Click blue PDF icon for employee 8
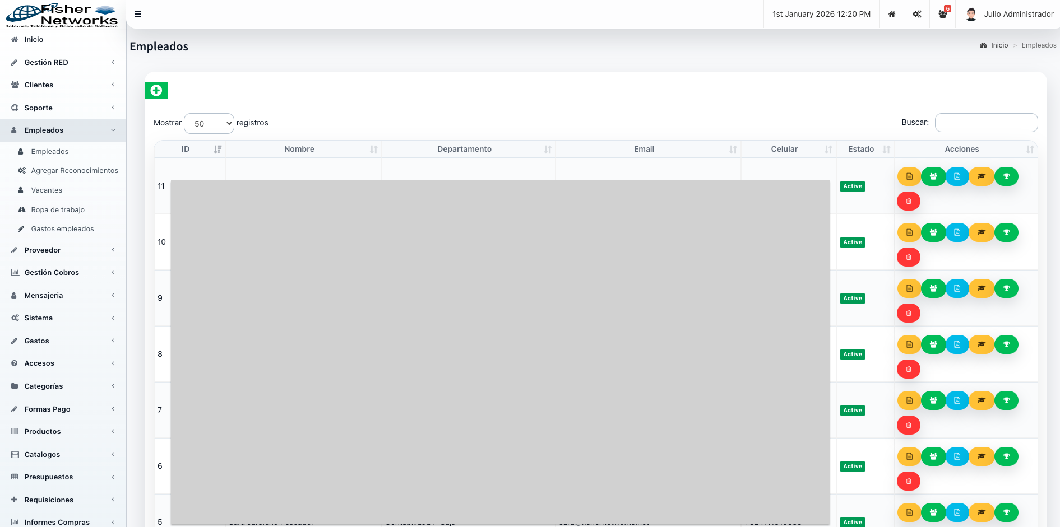This screenshot has height=527, width=1060. [957, 344]
